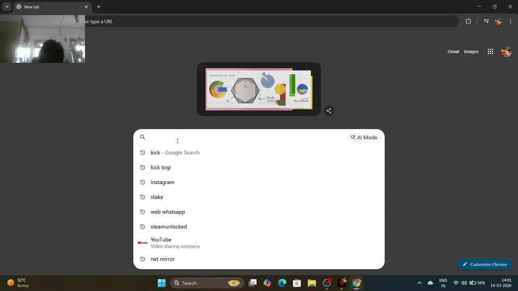518x291 pixels.
Task: Select the 'instagram' suggestion
Action: (x=259, y=182)
